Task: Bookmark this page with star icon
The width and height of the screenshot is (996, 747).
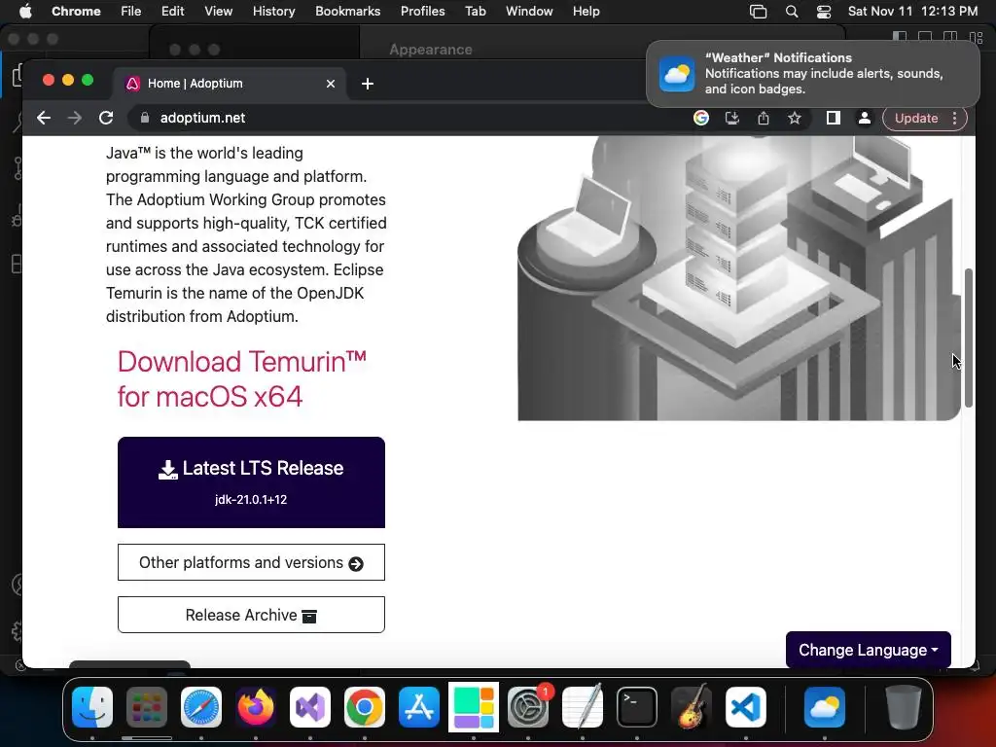Action: click(x=795, y=118)
